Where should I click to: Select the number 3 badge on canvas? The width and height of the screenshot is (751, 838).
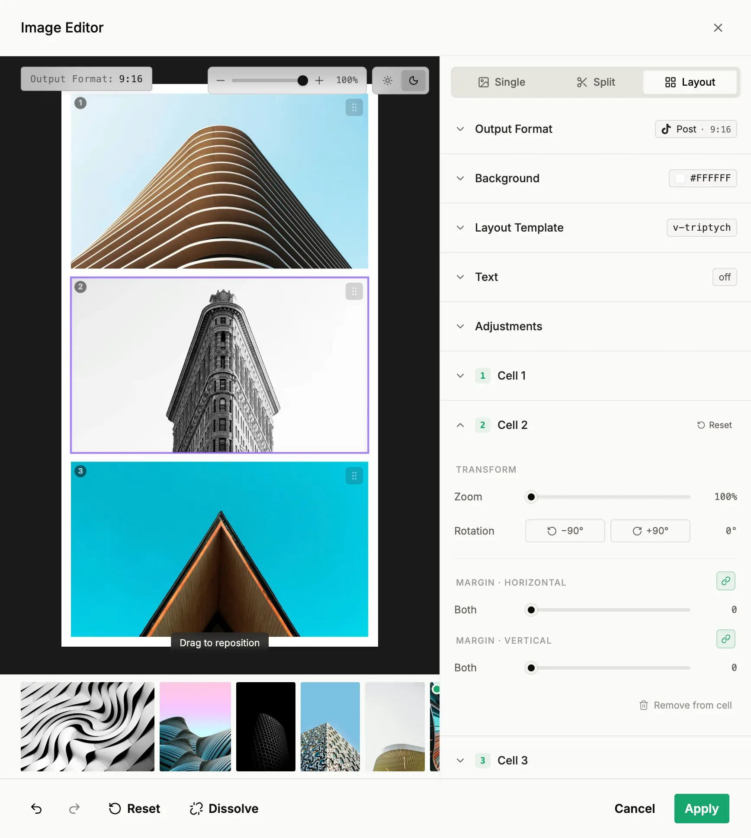(80, 471)
